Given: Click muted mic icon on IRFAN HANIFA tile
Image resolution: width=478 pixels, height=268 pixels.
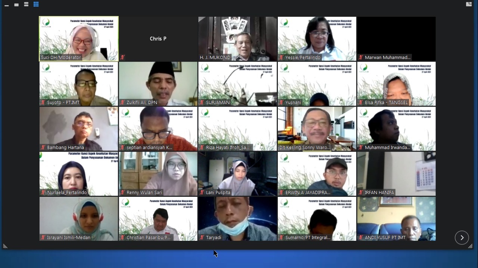Looking at the screenshot, I should pos(361,193).
